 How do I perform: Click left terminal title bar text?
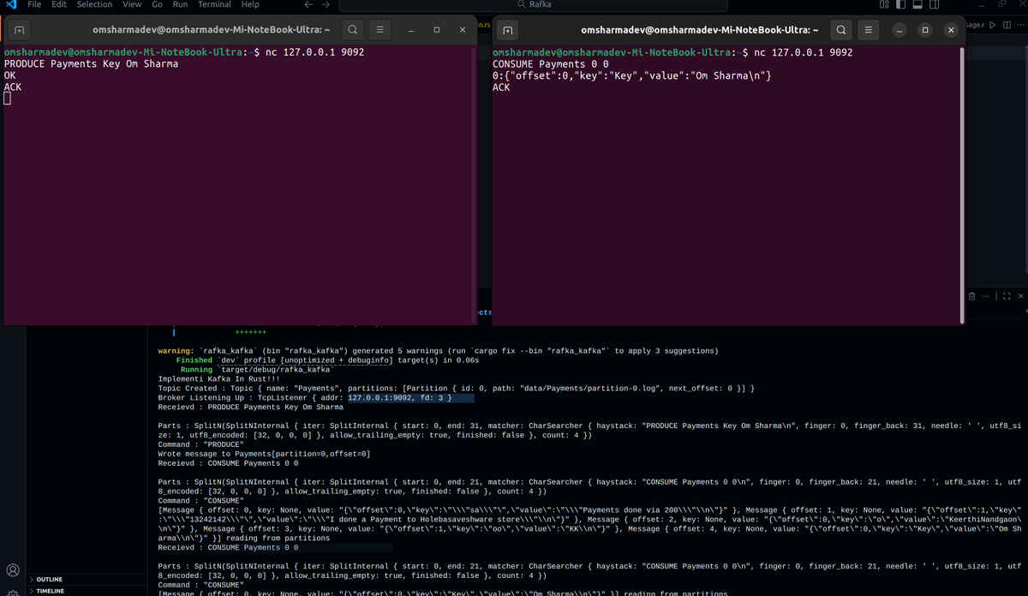click(212, 30)
